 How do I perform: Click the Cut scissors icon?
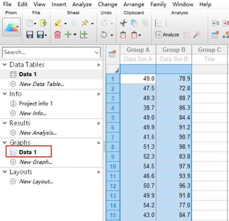tap(123, 23)
